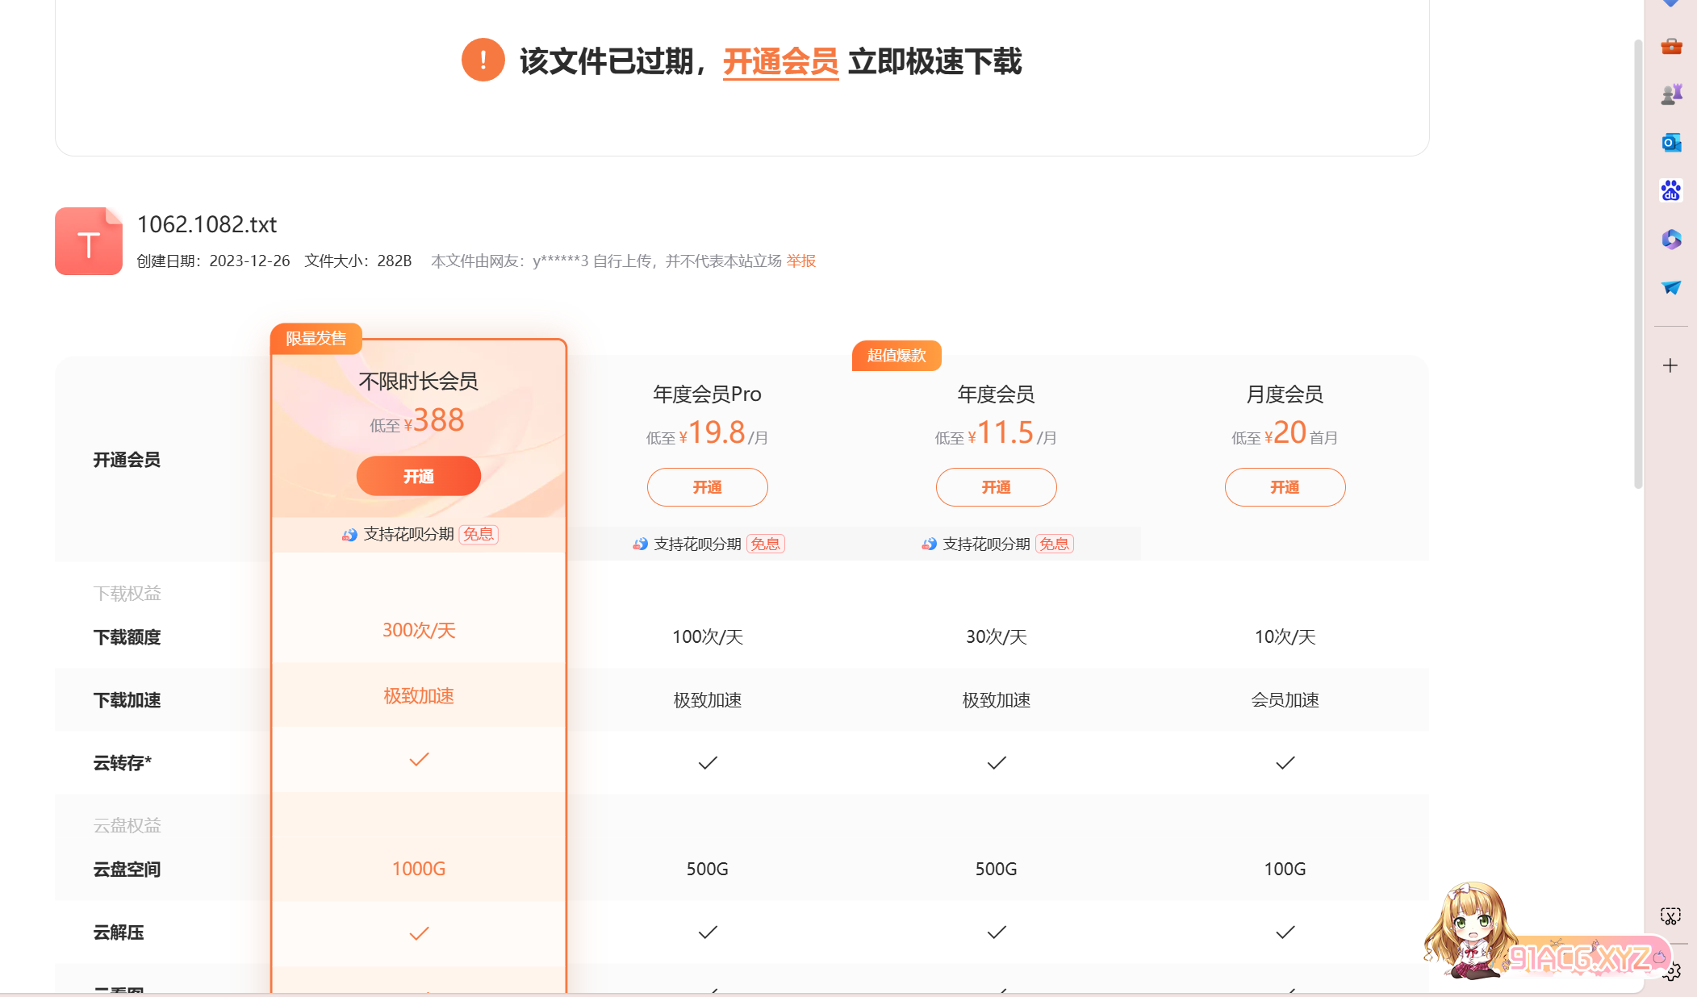Click the page vertical scrollbar
This screenshot has width=1697, height=997.
tap(1638, 266)
